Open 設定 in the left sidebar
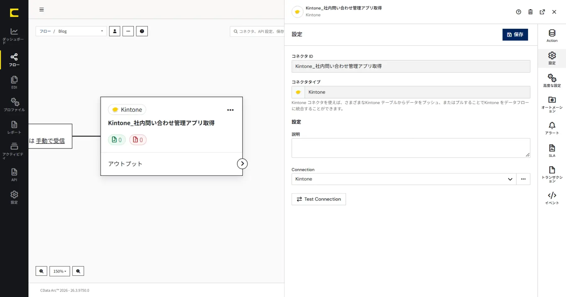 (14, 198)
